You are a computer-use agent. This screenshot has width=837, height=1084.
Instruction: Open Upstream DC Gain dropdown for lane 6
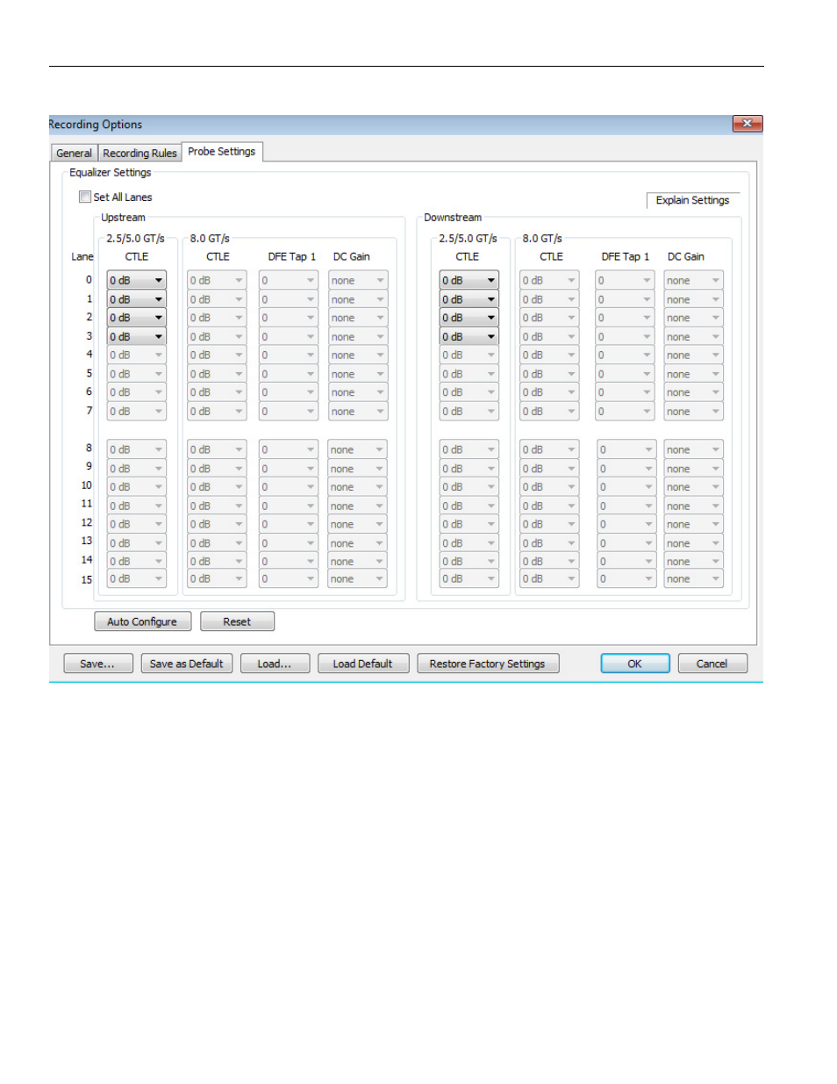[x=358, y=393]
